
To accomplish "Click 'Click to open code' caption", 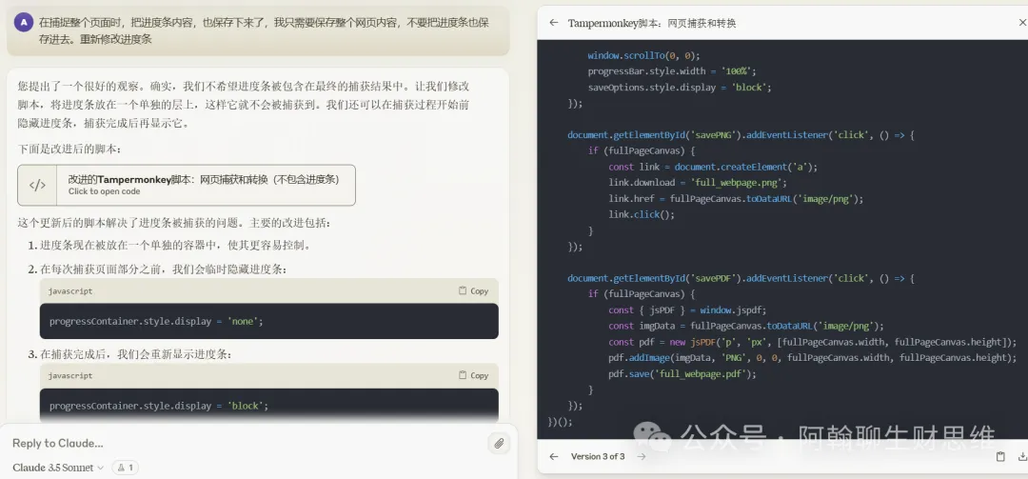I will (105, 191).
